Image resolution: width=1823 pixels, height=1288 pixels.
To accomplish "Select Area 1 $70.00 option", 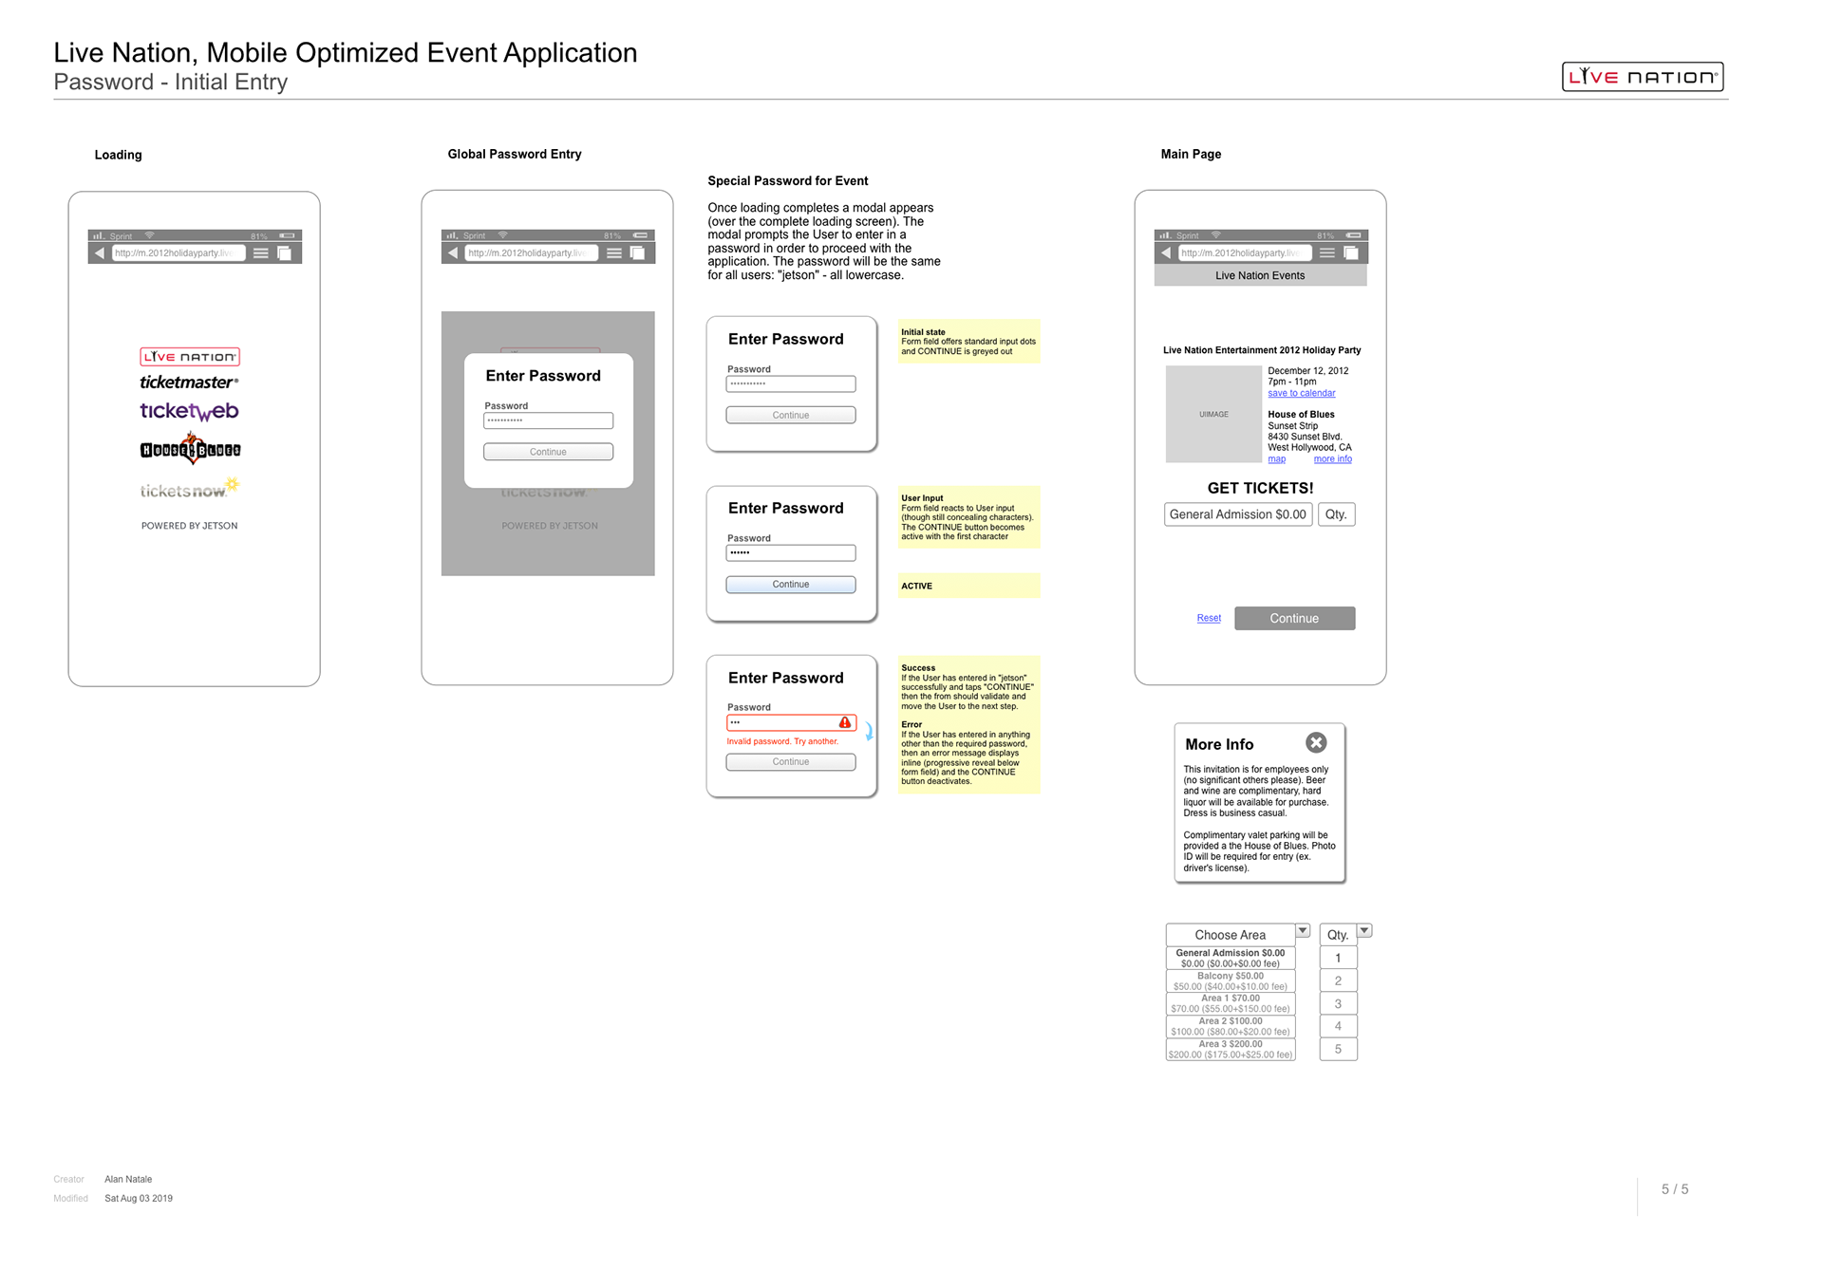I will tap(1231, 1004).
